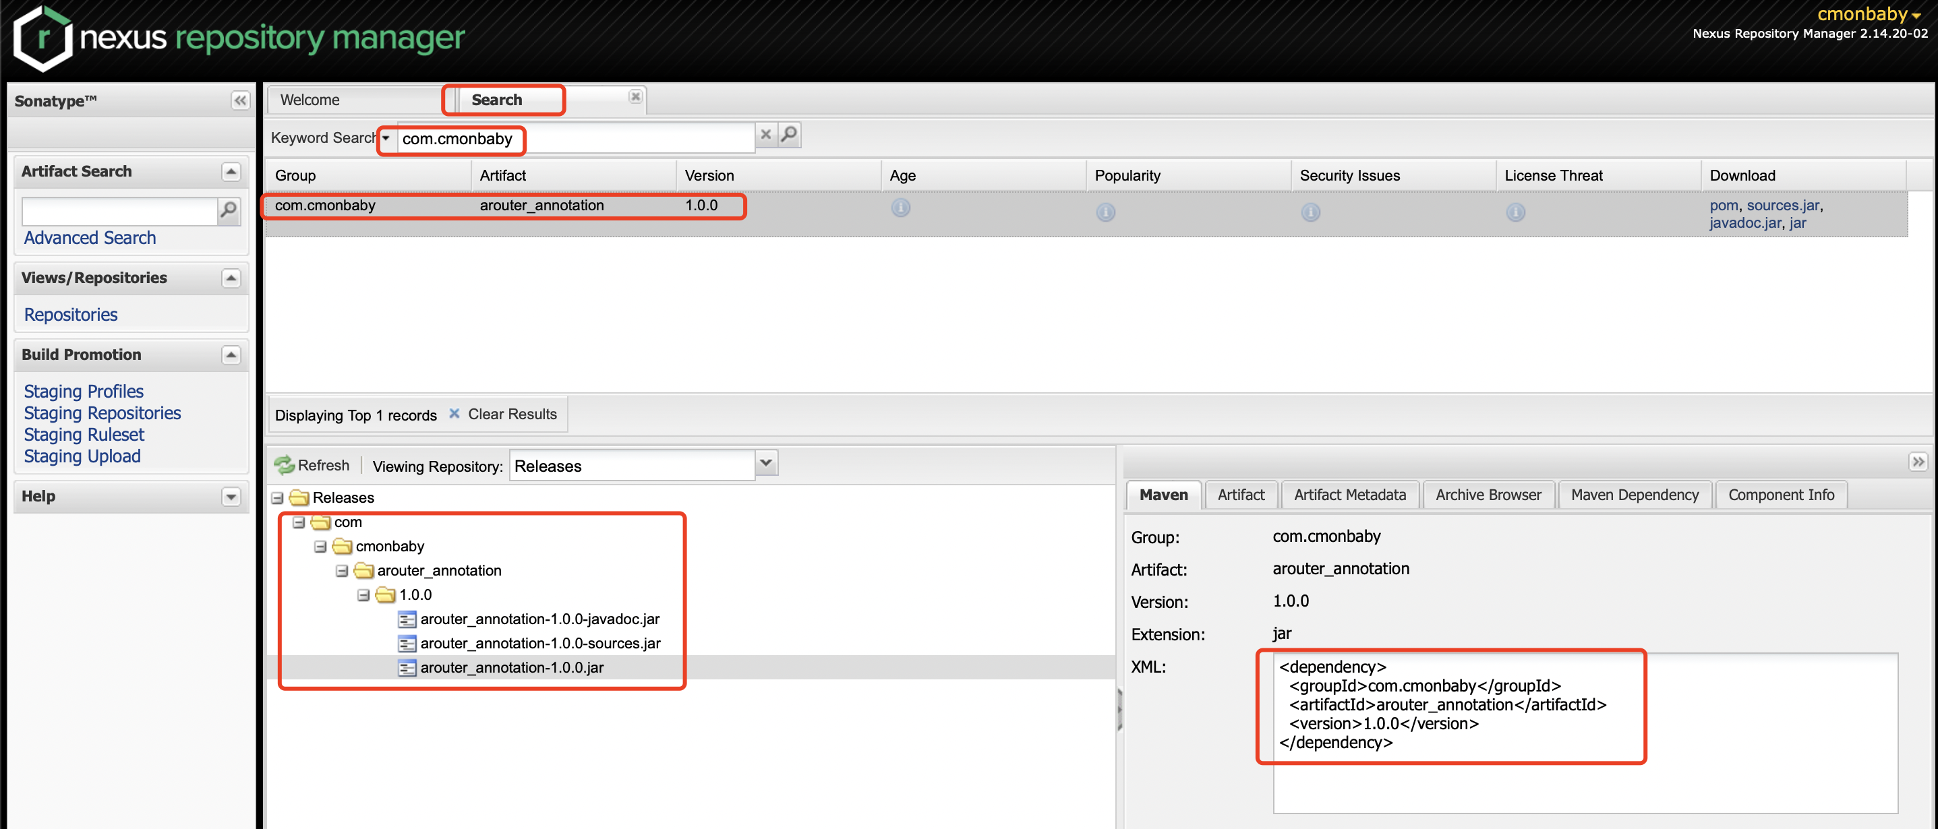Viewport: 1938px width, 829px height.
Task: Select the Search tab
Action: (496, 100)
